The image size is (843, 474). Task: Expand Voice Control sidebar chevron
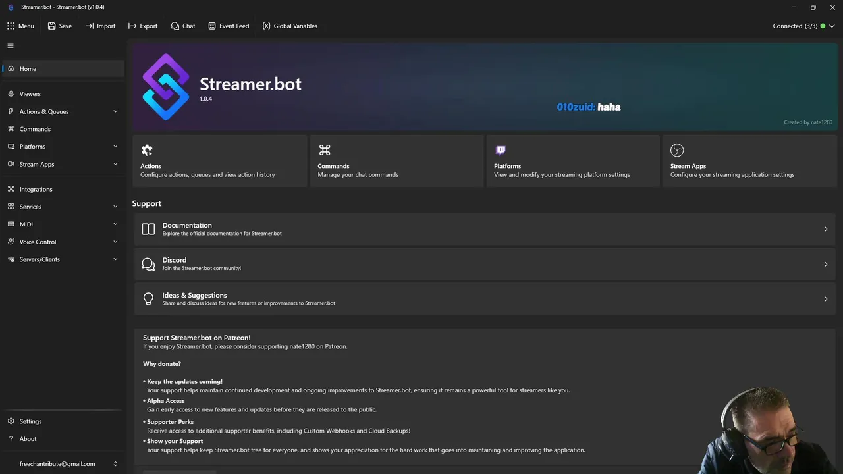click(115, 242)
